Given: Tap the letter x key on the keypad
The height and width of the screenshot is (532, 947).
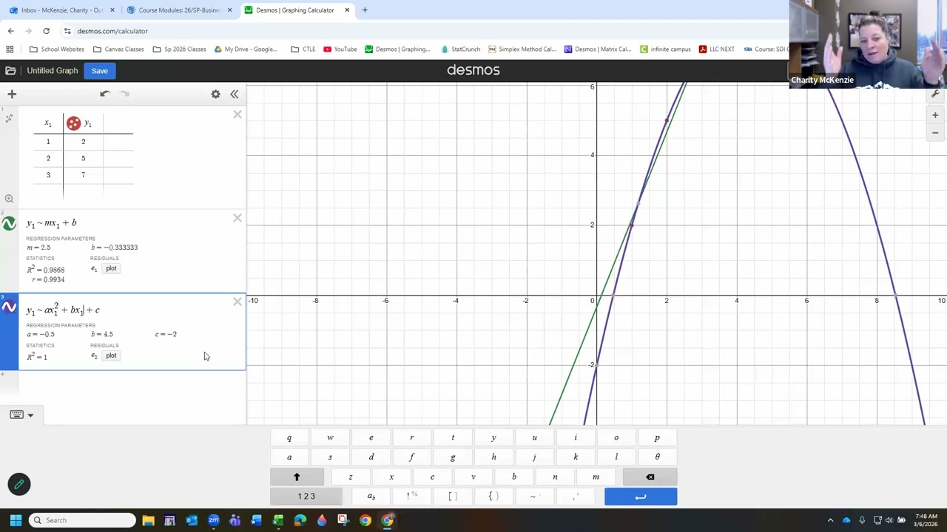Looking at the screenshot, I should [x=391, y=477].
